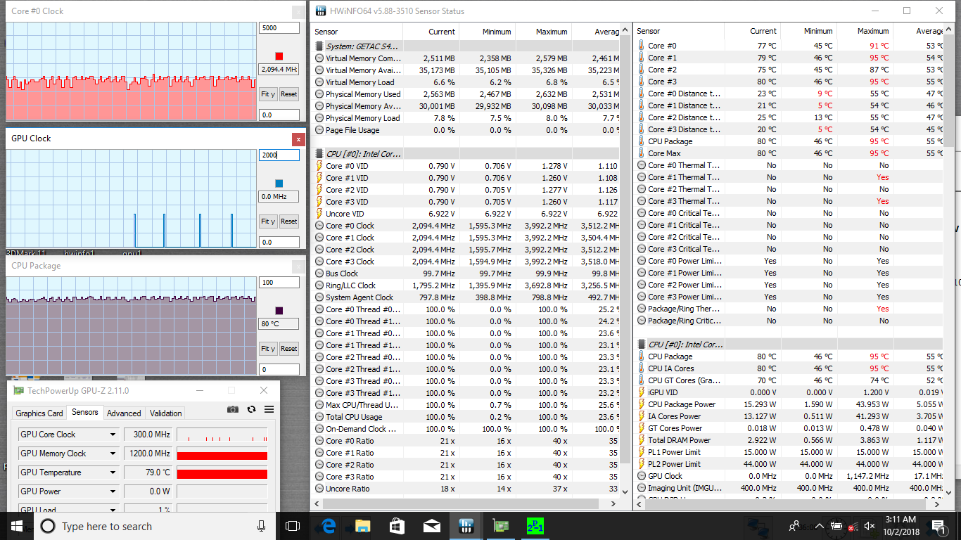This screenshot has height=540, width=961.
Task: Launch Microsoft Edge from the taskbar
Action: pos(328,526)
